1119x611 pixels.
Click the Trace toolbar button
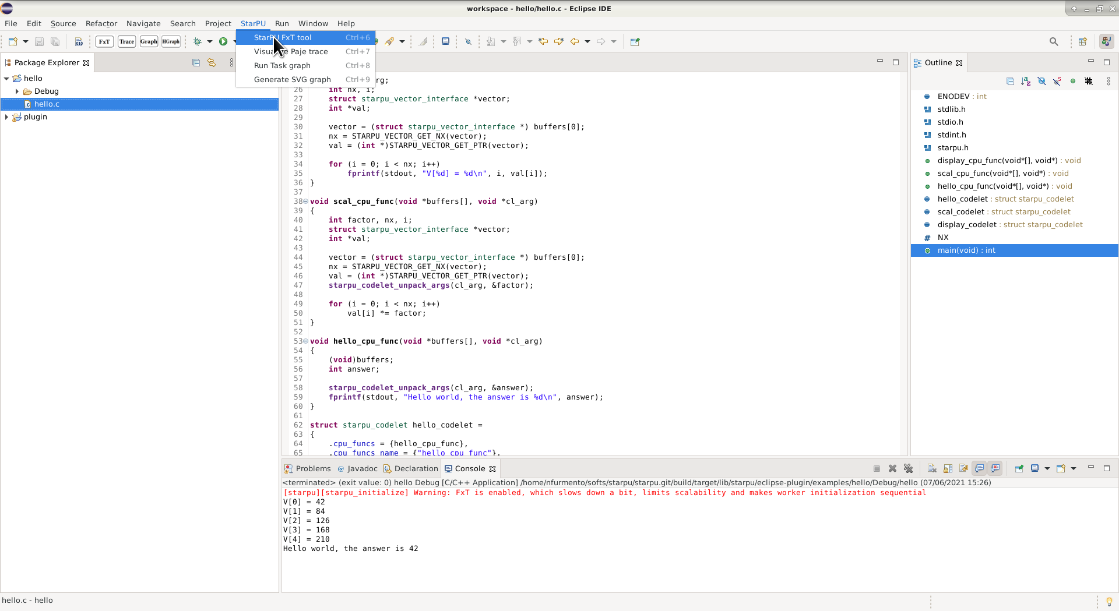(x=126, y=41)
